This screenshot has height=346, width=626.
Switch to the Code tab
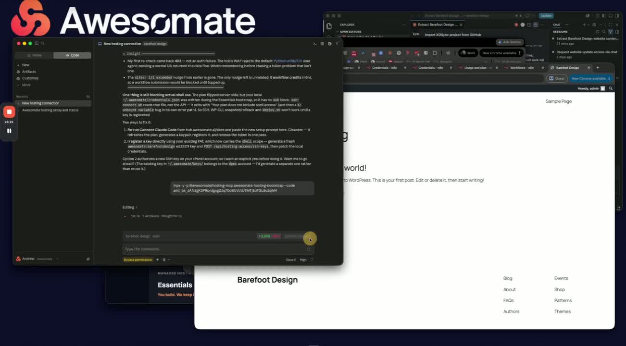(72, 55)
